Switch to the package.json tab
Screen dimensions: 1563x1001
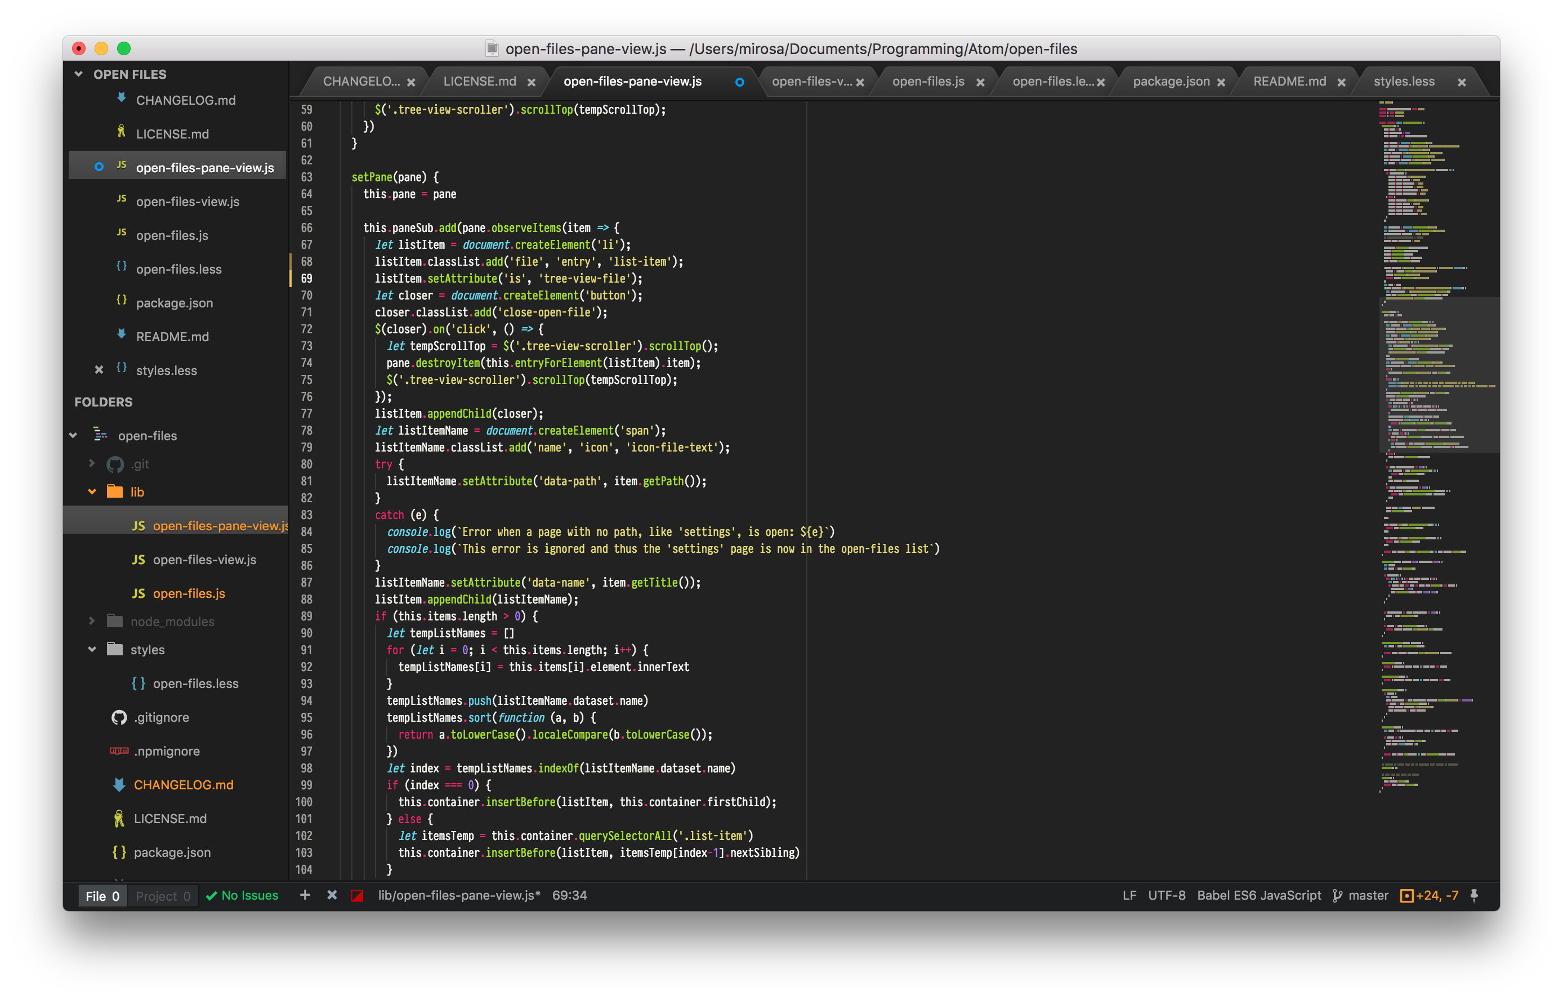pyautogui.click(x=1171, y=81)
